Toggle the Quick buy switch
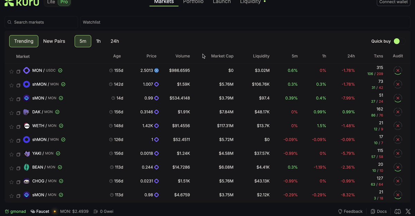 399,41
